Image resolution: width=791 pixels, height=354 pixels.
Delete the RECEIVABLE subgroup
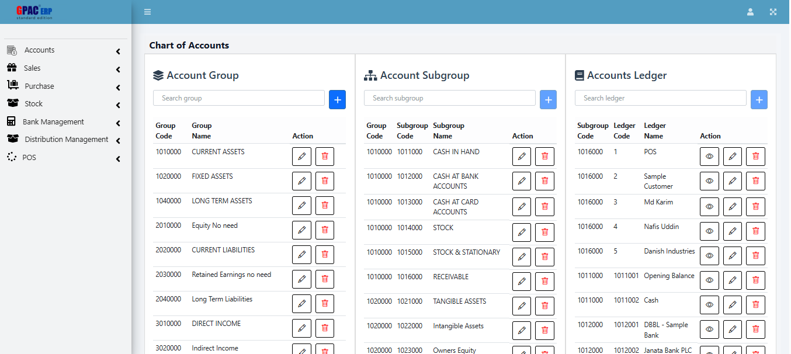click(544, 282)
